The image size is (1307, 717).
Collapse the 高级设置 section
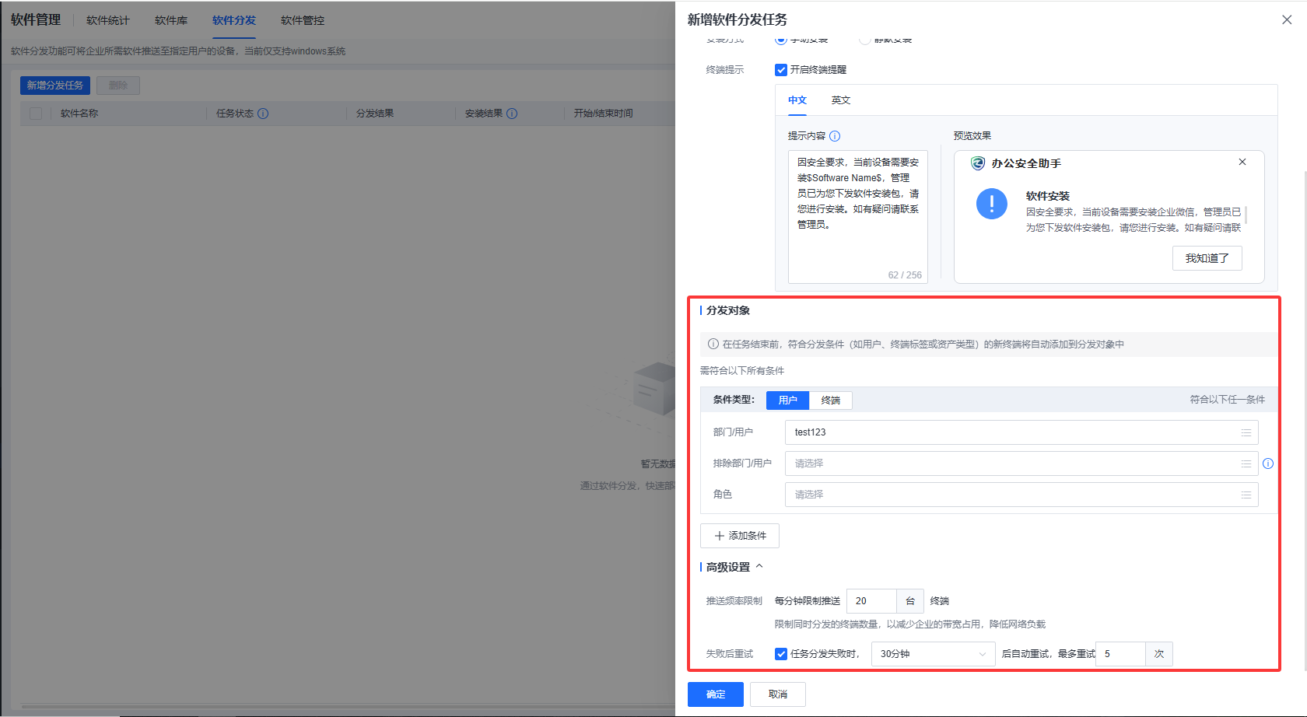(759, 567)
